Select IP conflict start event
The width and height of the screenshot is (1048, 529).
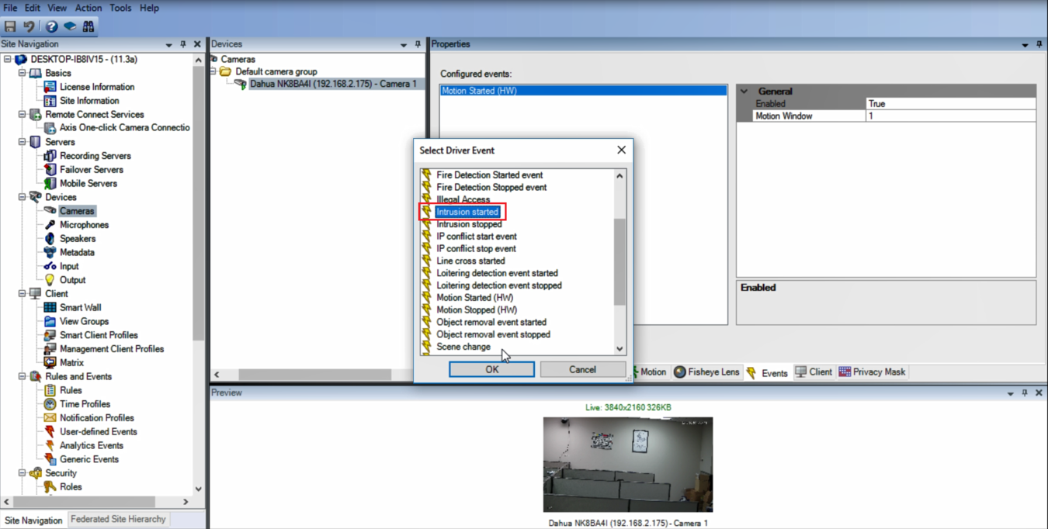(x=476, y=237)
